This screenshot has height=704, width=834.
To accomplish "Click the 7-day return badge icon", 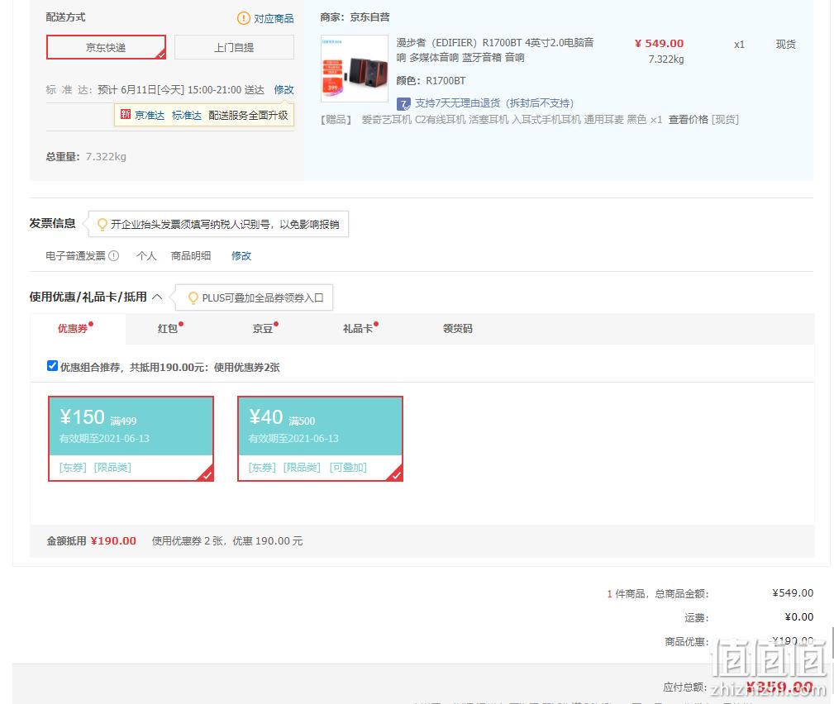I will (x=403, y=103).
